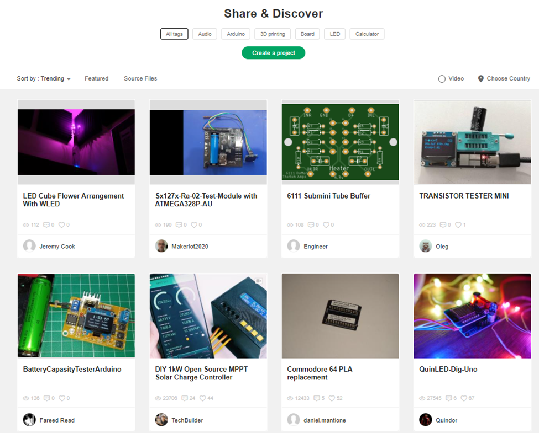Switch to Source Files view
This screenshot has height=433, width=539.
[x=140, y=78]
